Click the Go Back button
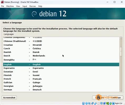Screen dimensions: 125x105 (x=100, y=98)
